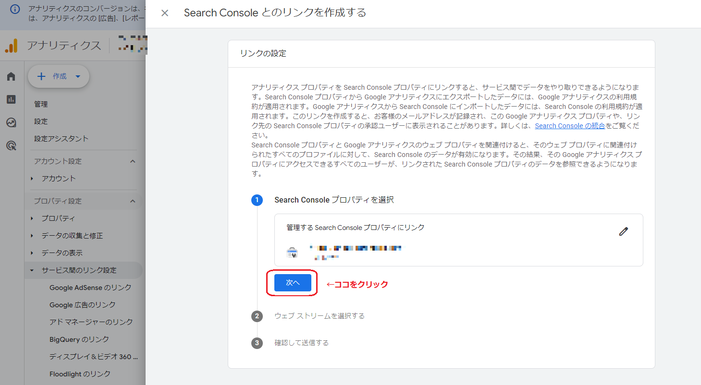Screen dimensions: 701x385
Task: Expand the プロパティ tree item
Action: (x=32, y=218)
